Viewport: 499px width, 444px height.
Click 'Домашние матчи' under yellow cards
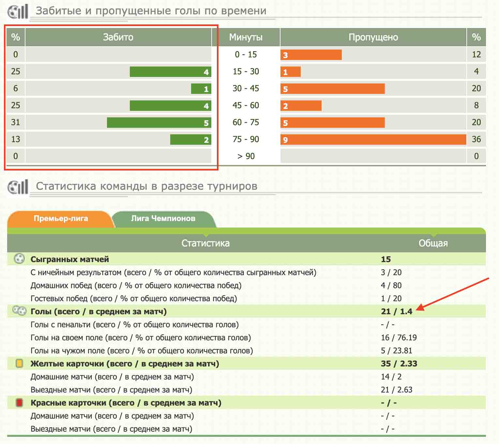112,377
